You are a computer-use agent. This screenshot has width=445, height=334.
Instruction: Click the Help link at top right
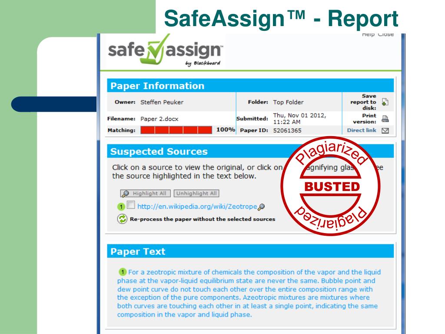(x=368, y=34)
